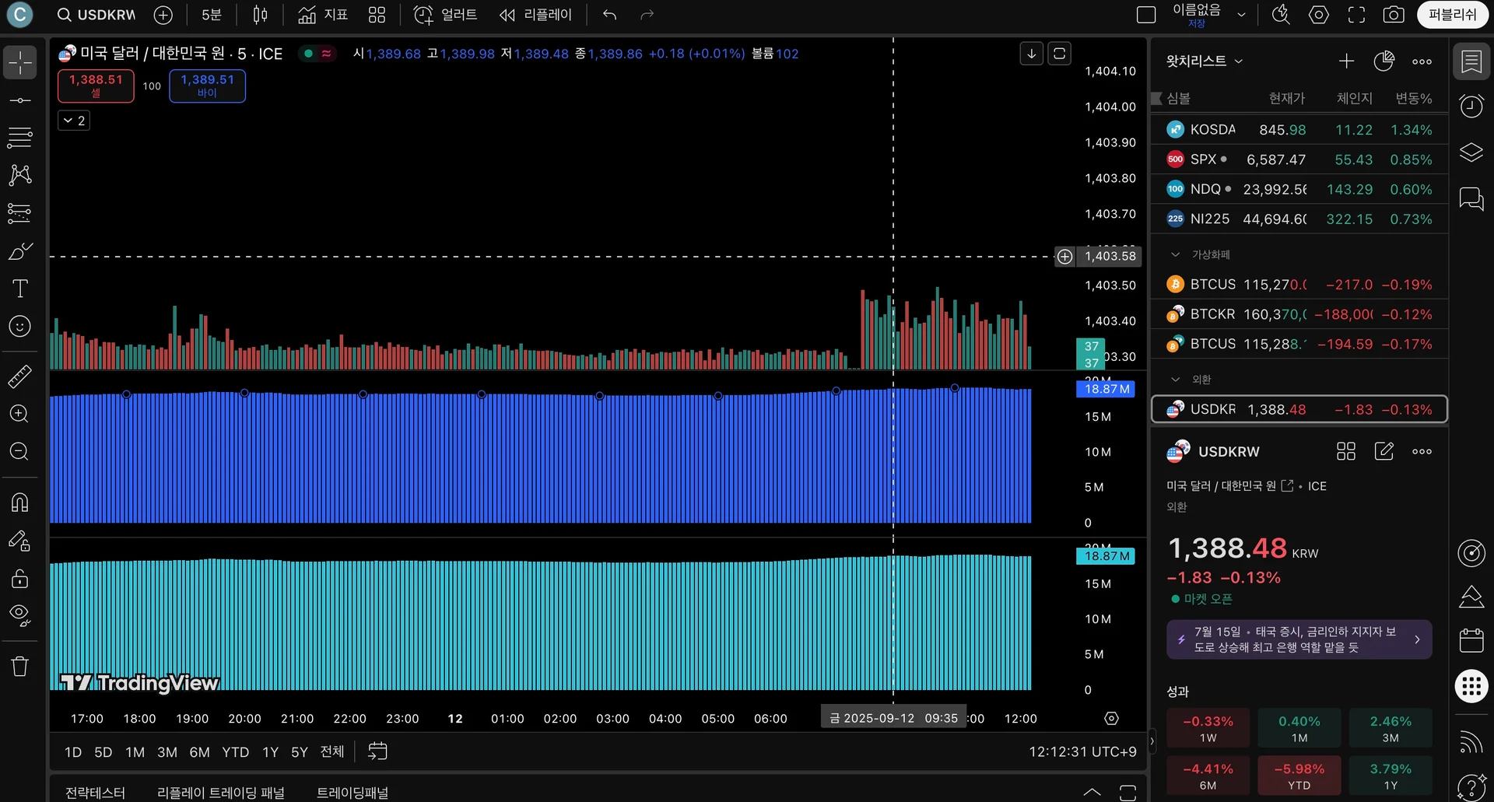1494x802 pixels.
Task: Open the watchlist advanced view pie icon
Action: tap(1384, 61)
